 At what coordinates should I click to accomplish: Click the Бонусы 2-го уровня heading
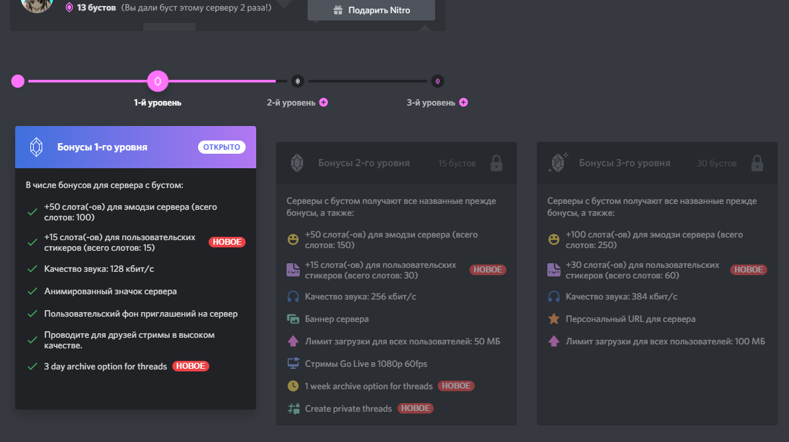pos(364,163)
